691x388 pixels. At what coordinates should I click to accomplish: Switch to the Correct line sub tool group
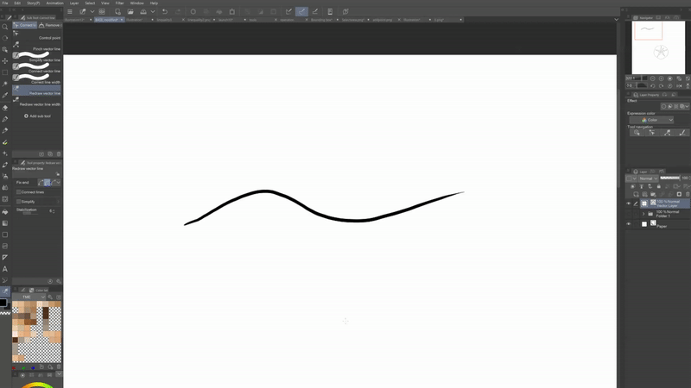point(25,25)
